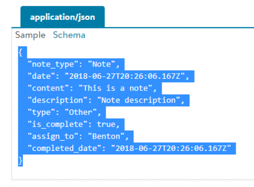Click the date timestamp value

[125, 76]
